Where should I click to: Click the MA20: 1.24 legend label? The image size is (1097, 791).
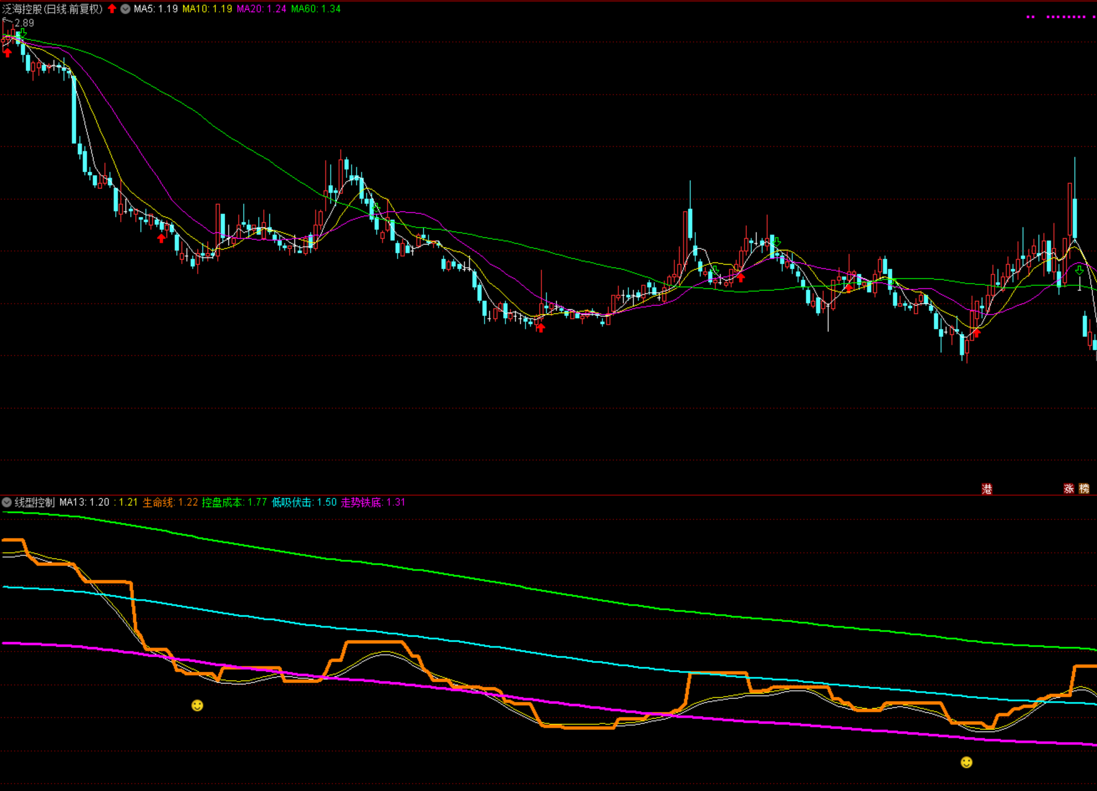point(261,9)
